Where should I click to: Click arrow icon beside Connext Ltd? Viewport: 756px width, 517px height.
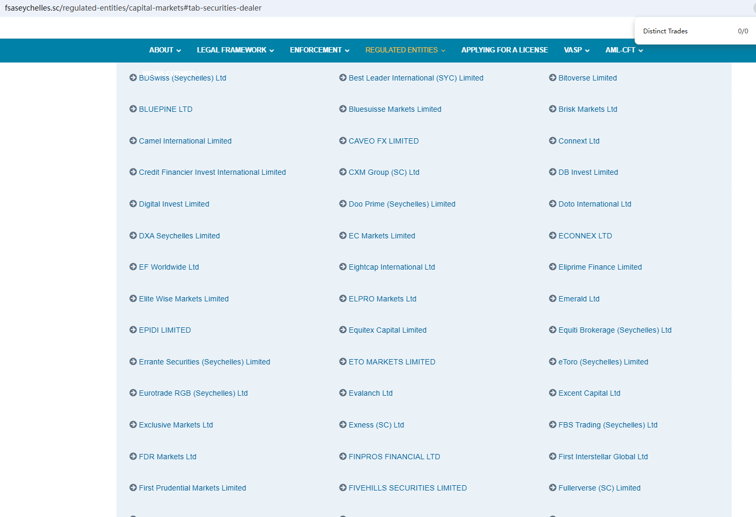coord(553,141)
